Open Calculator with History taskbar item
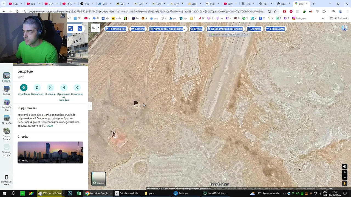 coord(128,193)
